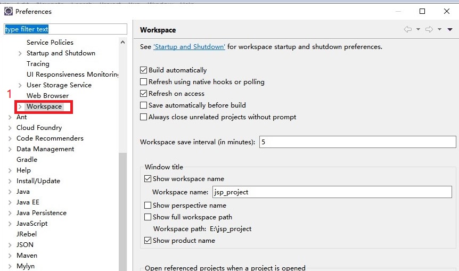
Task: Select Maven tree label
Action: [27, 256]
